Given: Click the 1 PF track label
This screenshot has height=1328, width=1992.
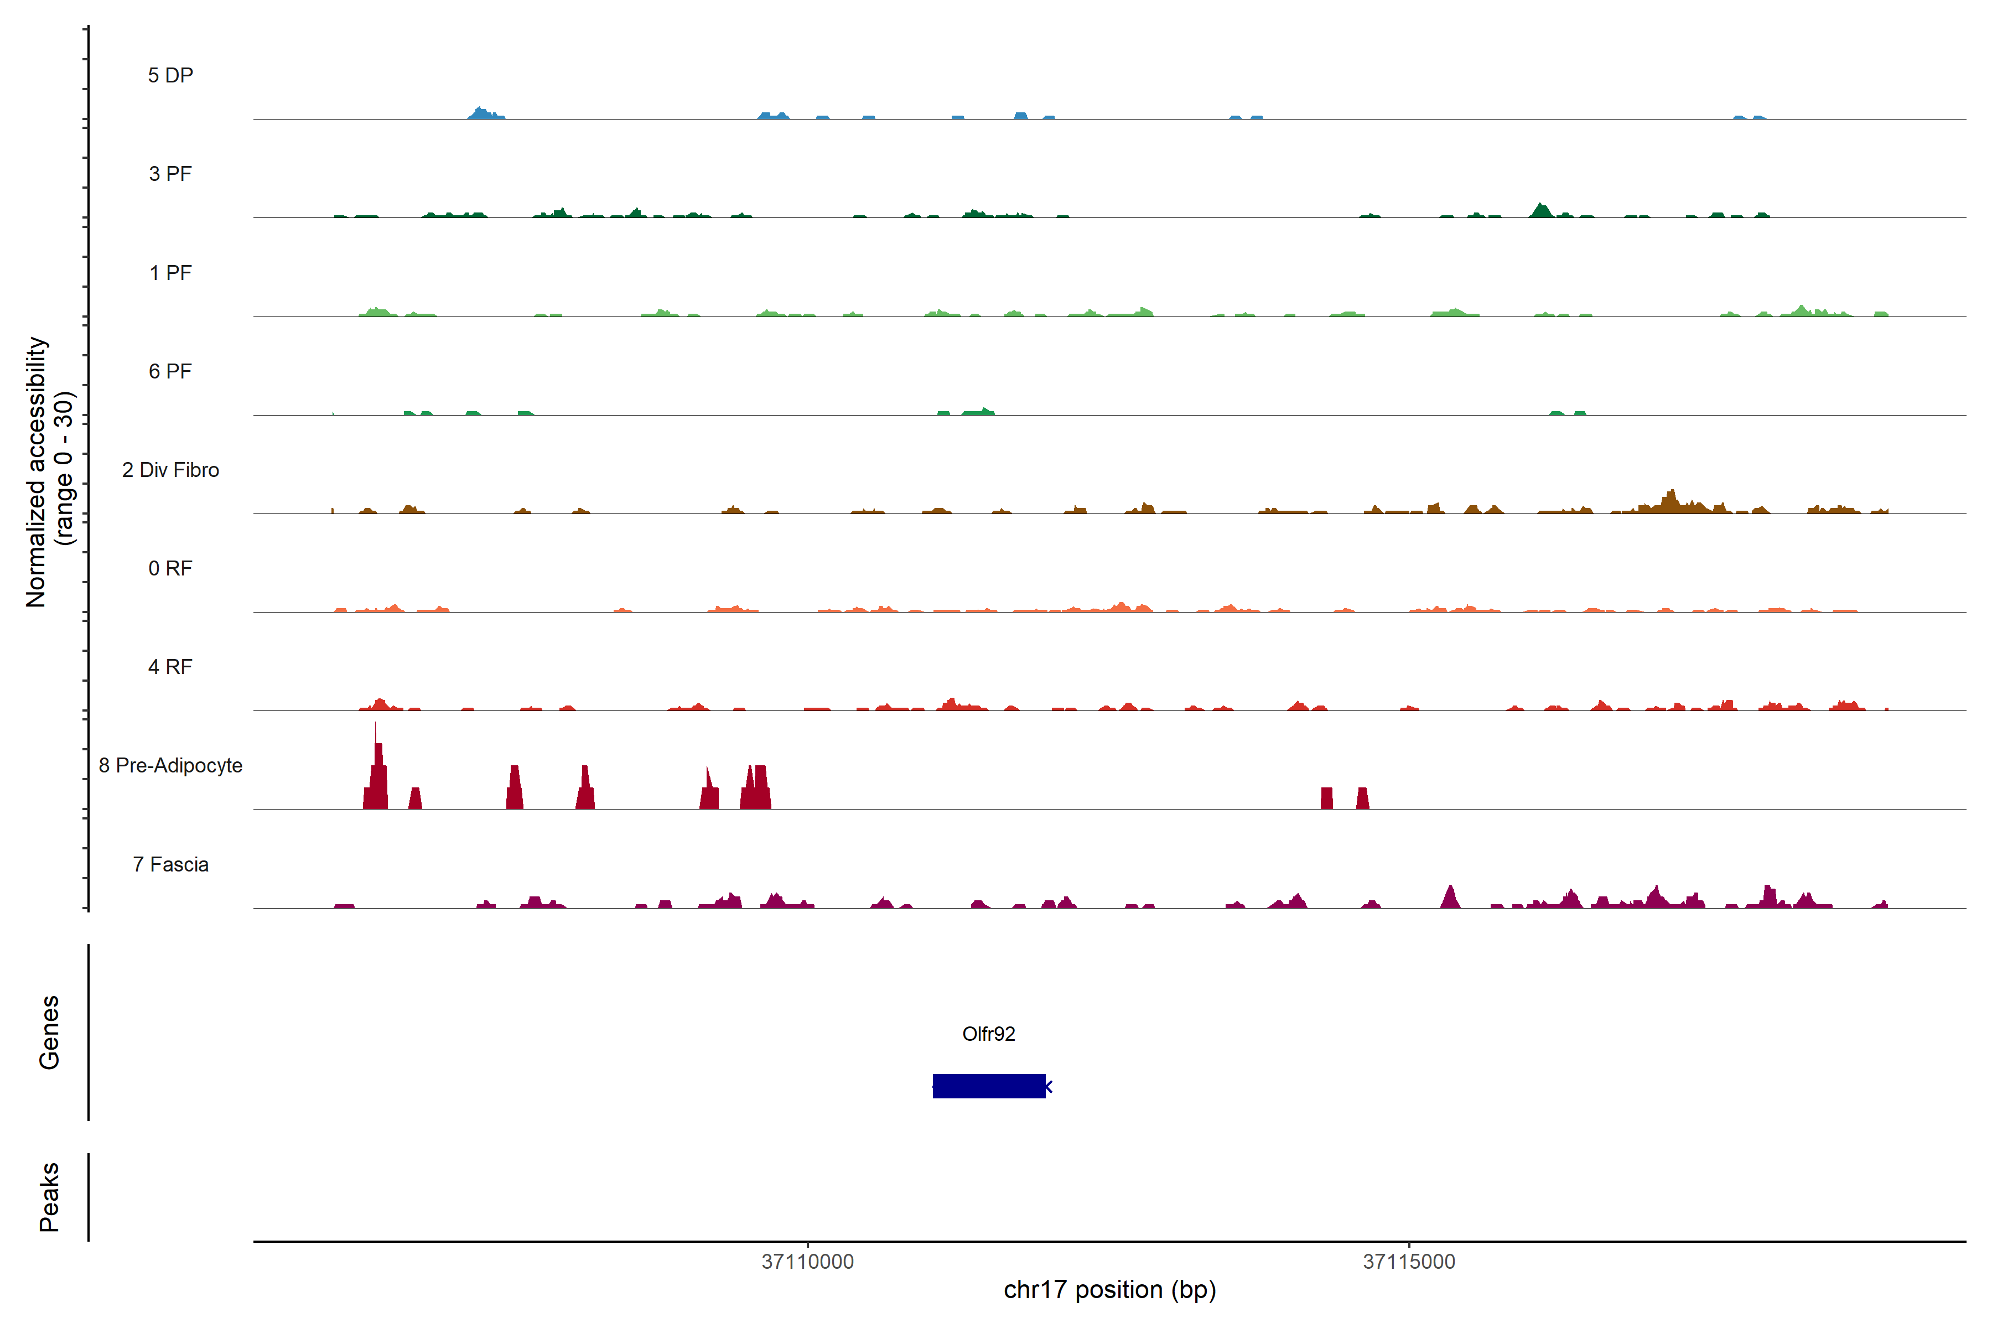Looking at the screenshot, I should click(x=170, y=273).
